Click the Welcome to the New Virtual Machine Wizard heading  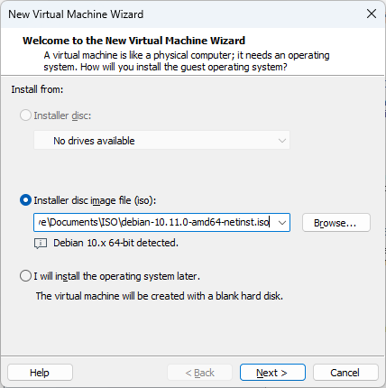pyautogui.click(x=134, y=41)
